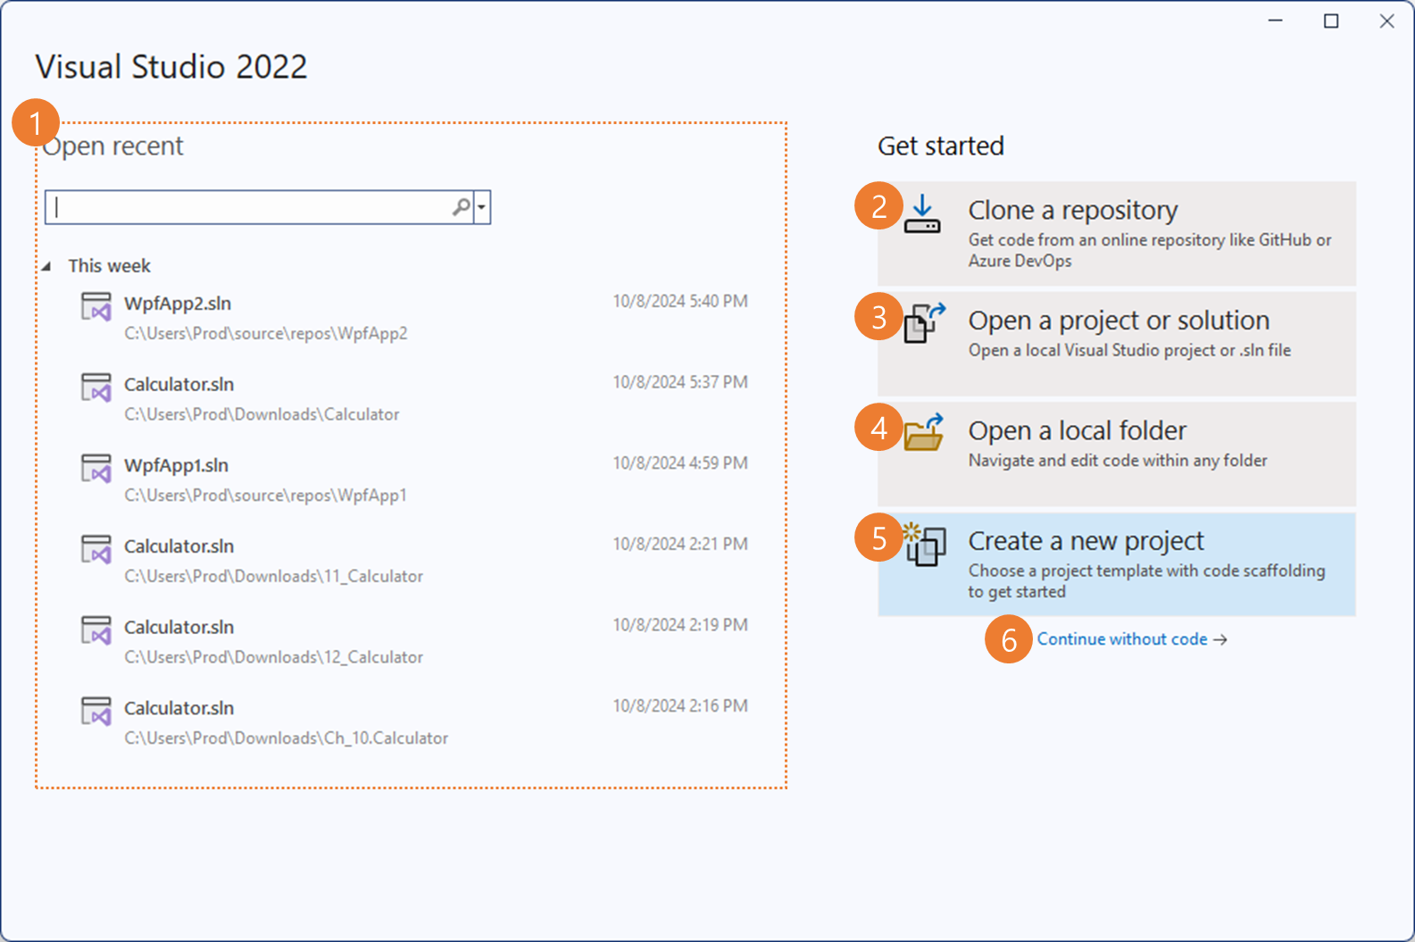Click the WpfApp2.sln solution file icon
The width and height of the screenshot is (1415, 942).
pos(96,306)
